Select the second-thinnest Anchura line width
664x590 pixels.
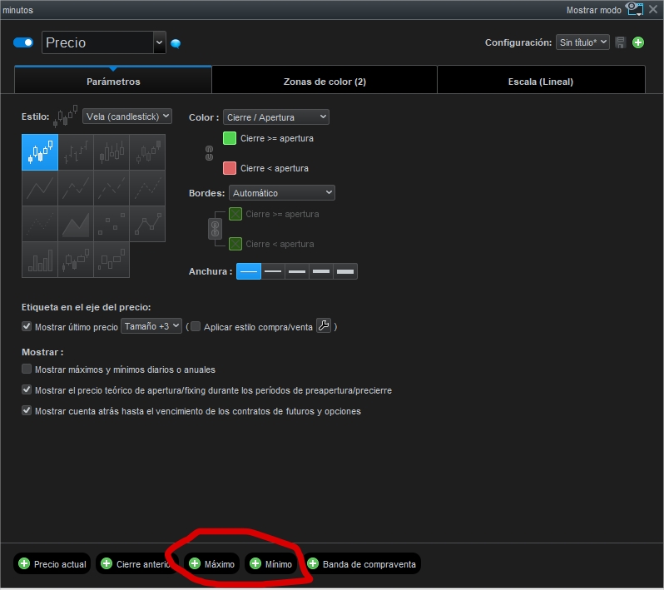tap(273, 271)
